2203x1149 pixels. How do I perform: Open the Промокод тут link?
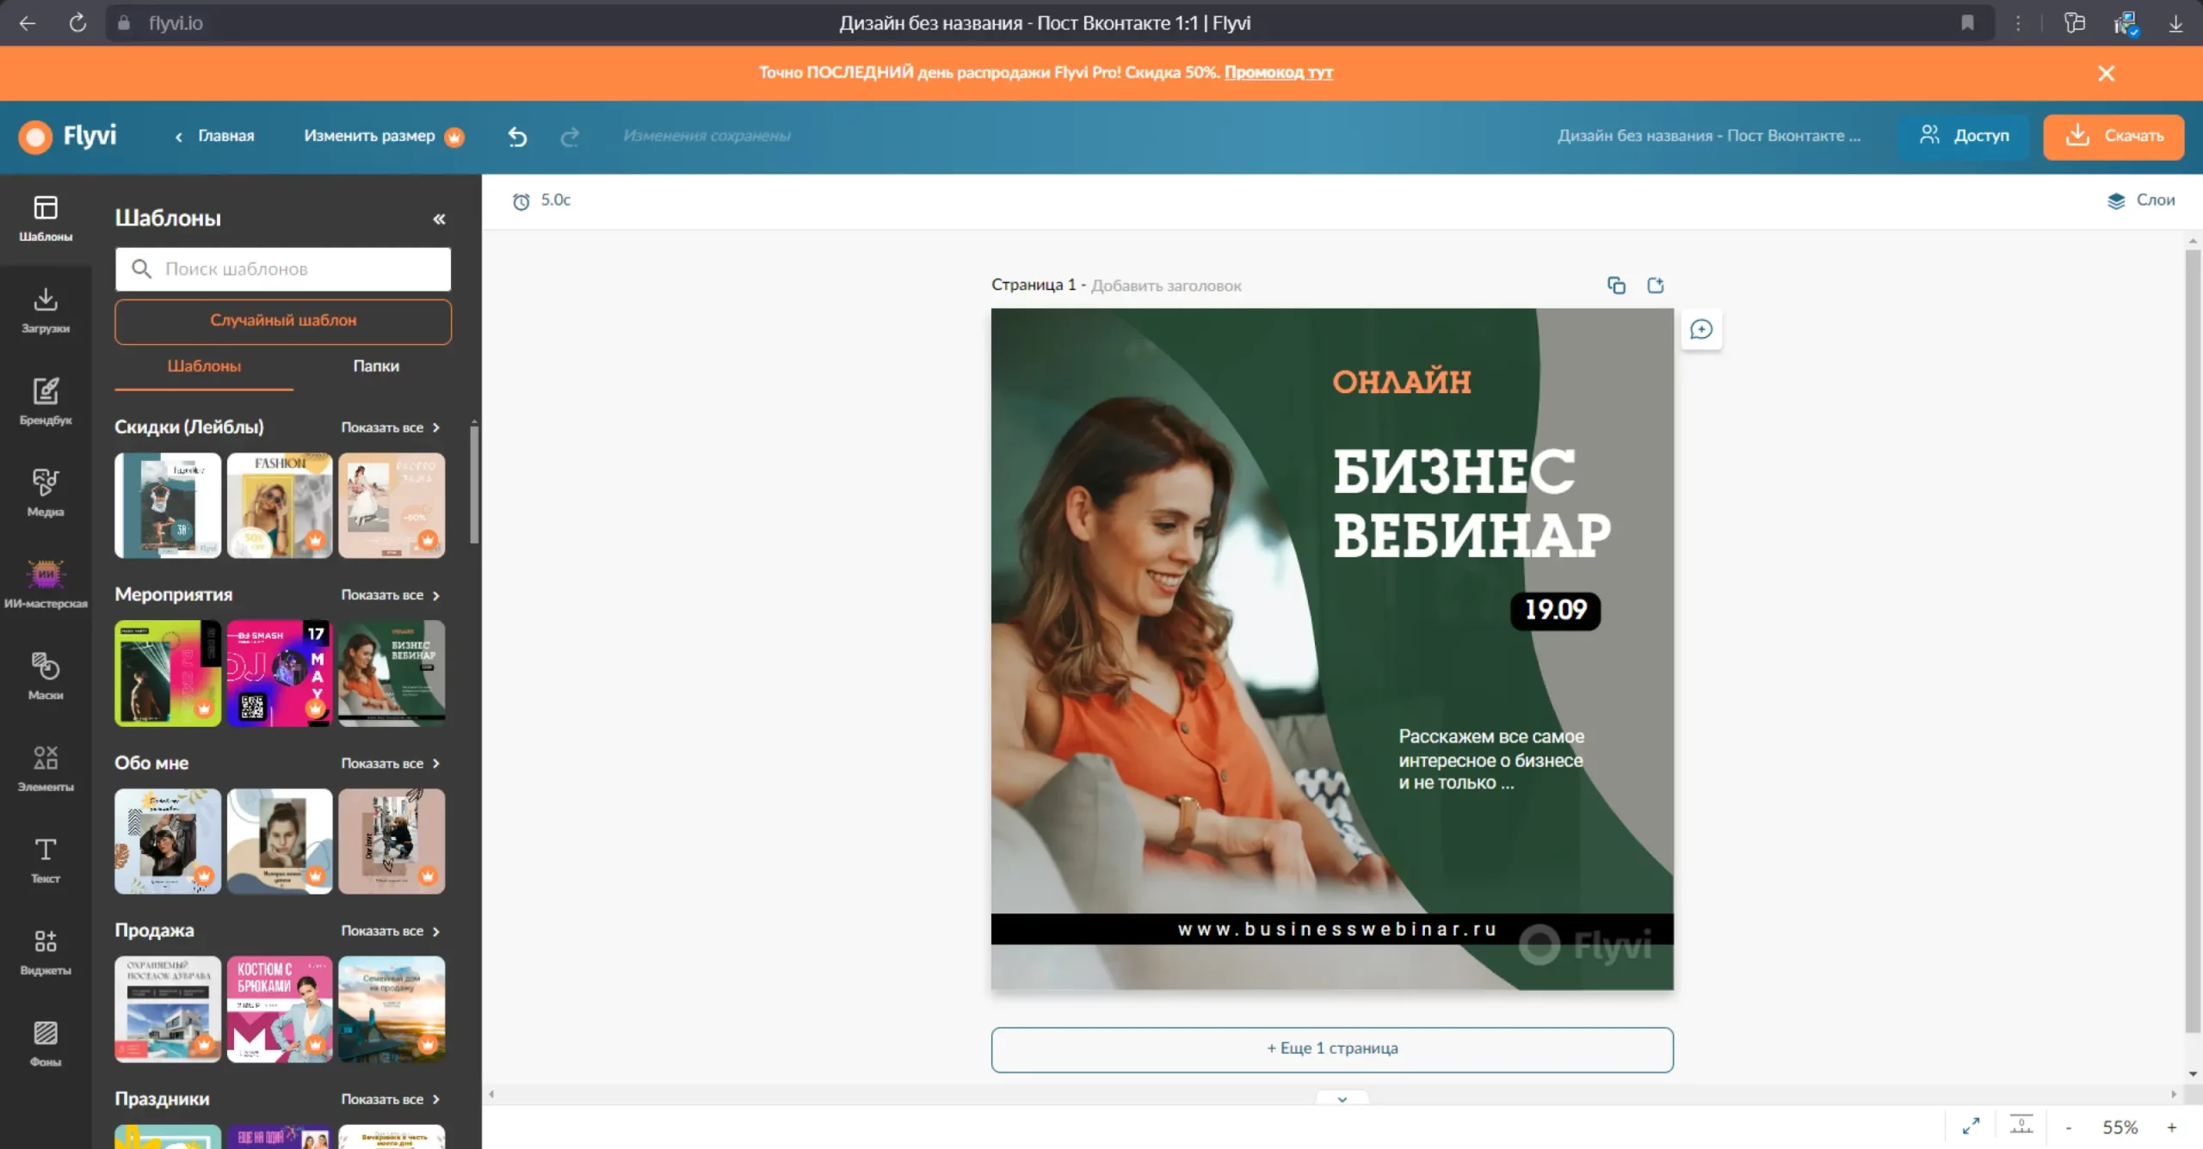1278,72
